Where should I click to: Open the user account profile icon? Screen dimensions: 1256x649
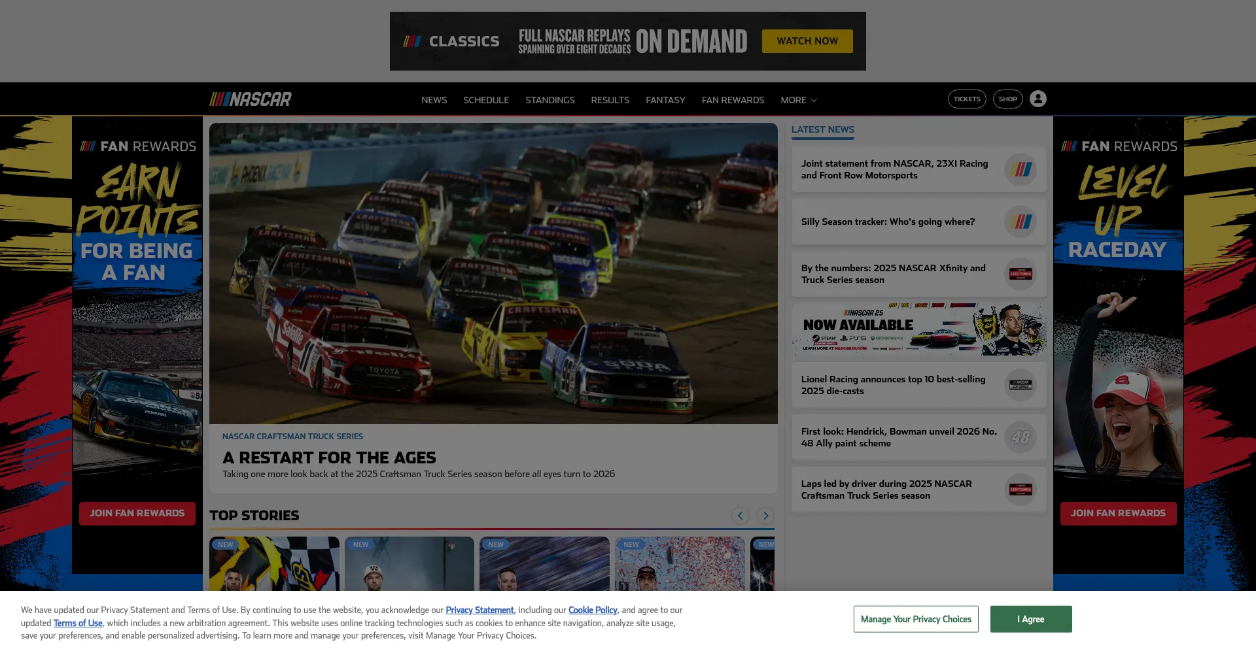click(1038, 99)
